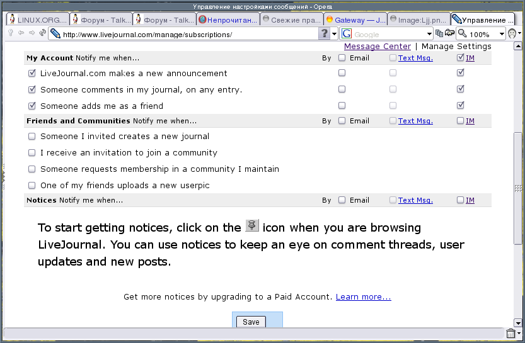Viewport: 525px width, 343px height.
Task: Click the forward arrow navigation icon
Action: [30, 33]
